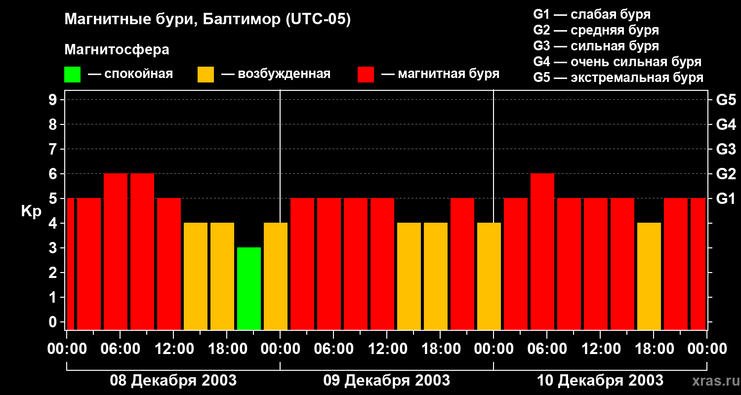Select the red bar covering 12:00 on 10 Декабря
The image size is (741, 395).
point(596,264)
